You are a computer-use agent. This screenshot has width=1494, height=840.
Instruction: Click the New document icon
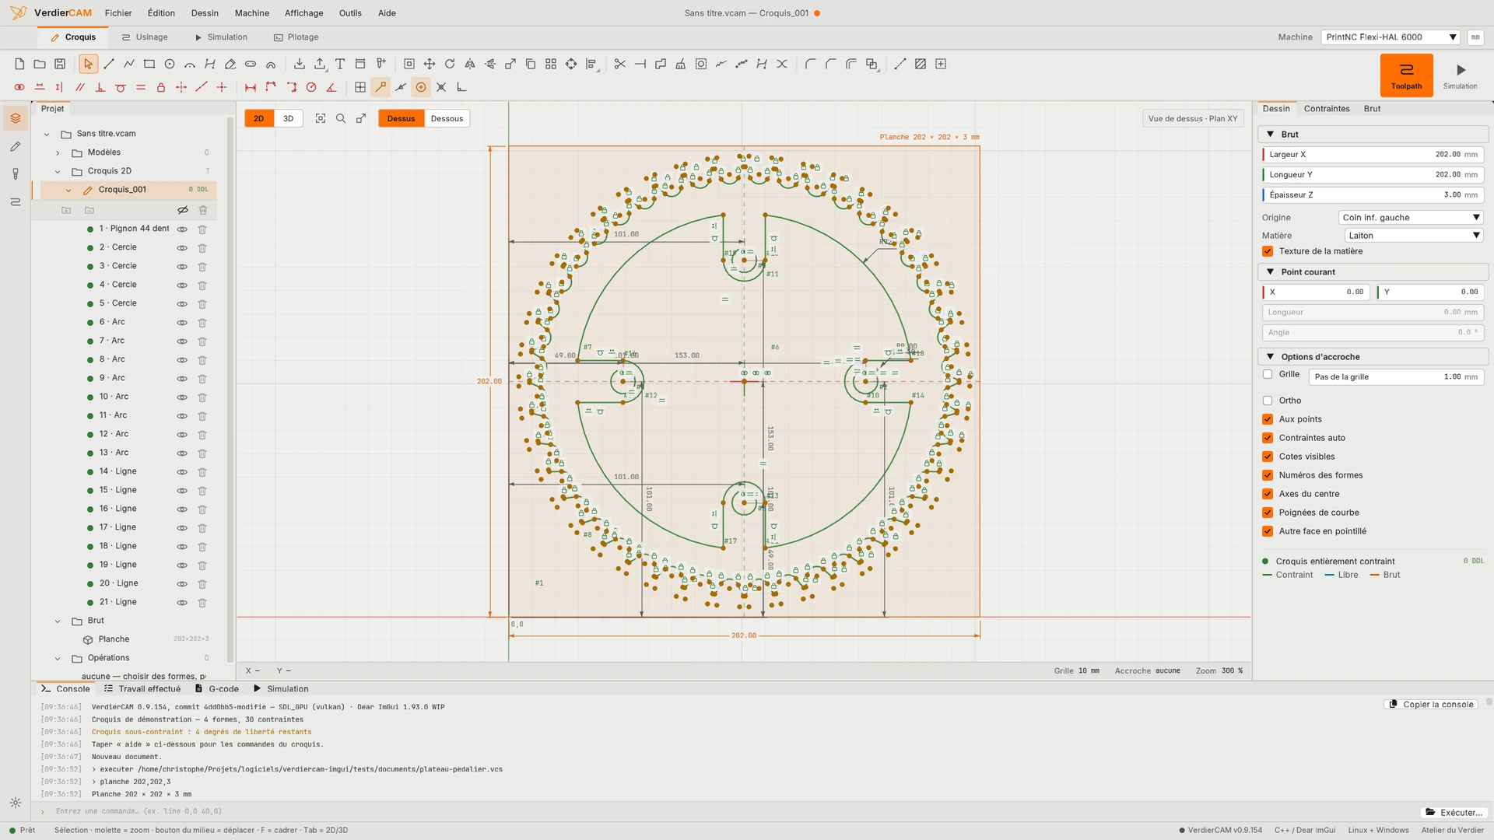click(19, 65)
